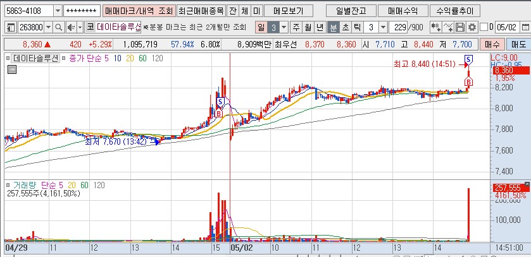531x257 pixels.
Task: Open the 일별잔고 view
Action: click(x=351, y=11)
